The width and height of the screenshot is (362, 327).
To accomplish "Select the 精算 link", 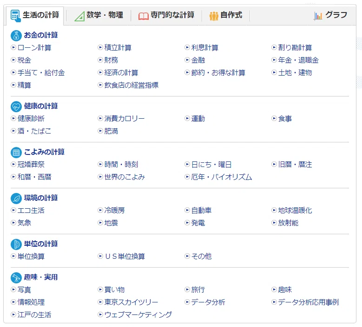I will [x=24, y=85].
